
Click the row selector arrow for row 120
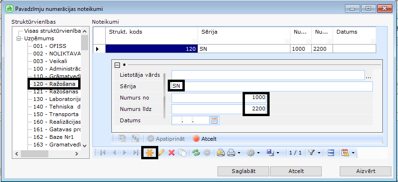99,49
